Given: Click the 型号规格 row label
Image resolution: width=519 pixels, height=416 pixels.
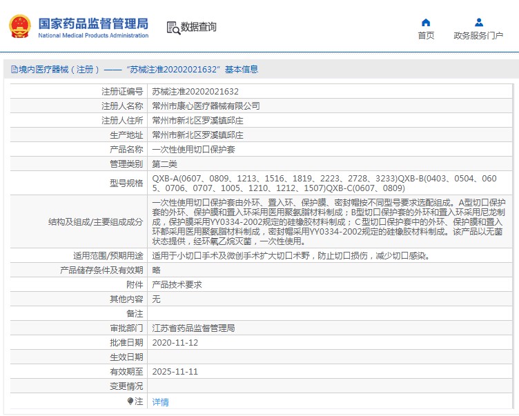Looking at the screenshot, I should pos(126,183).
